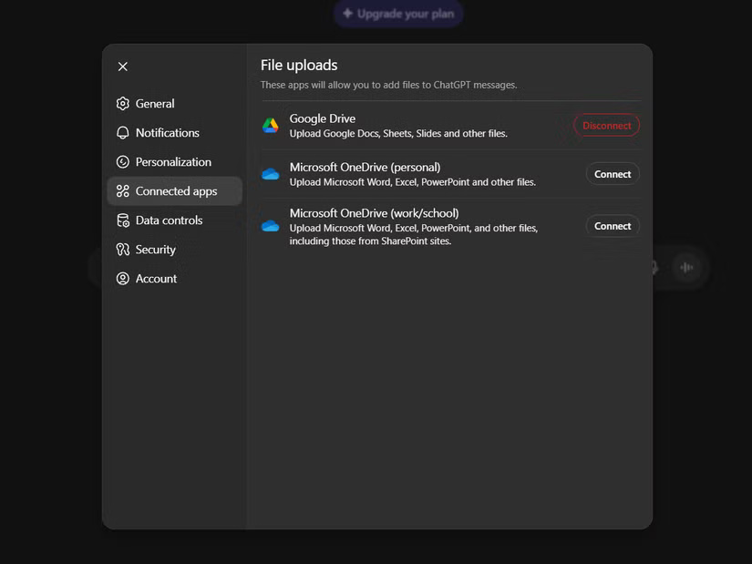Select the General settings gear icon
The width and height of the screenshot is (752, 564).
point(122,103)
